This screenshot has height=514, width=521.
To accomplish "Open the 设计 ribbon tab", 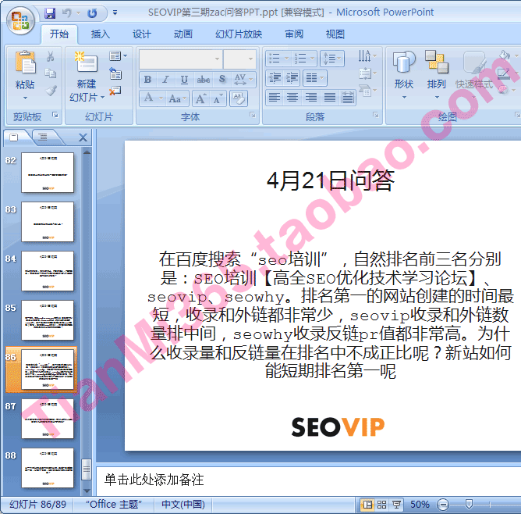I will [142, 34].
